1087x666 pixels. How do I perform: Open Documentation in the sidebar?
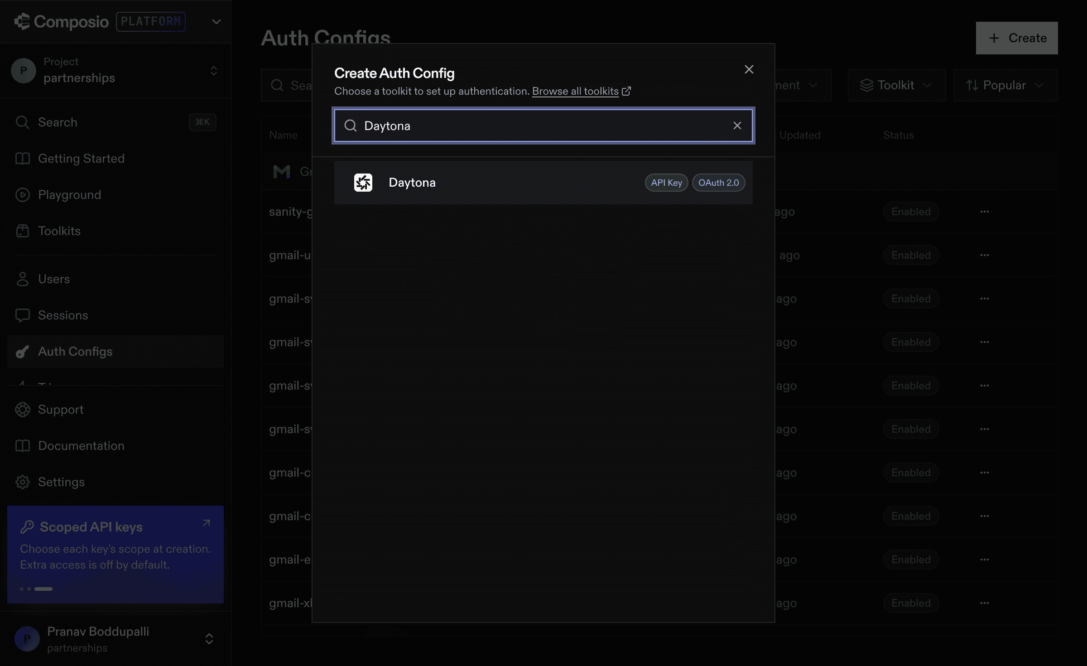pyautogui.click(x=115, y=446)
